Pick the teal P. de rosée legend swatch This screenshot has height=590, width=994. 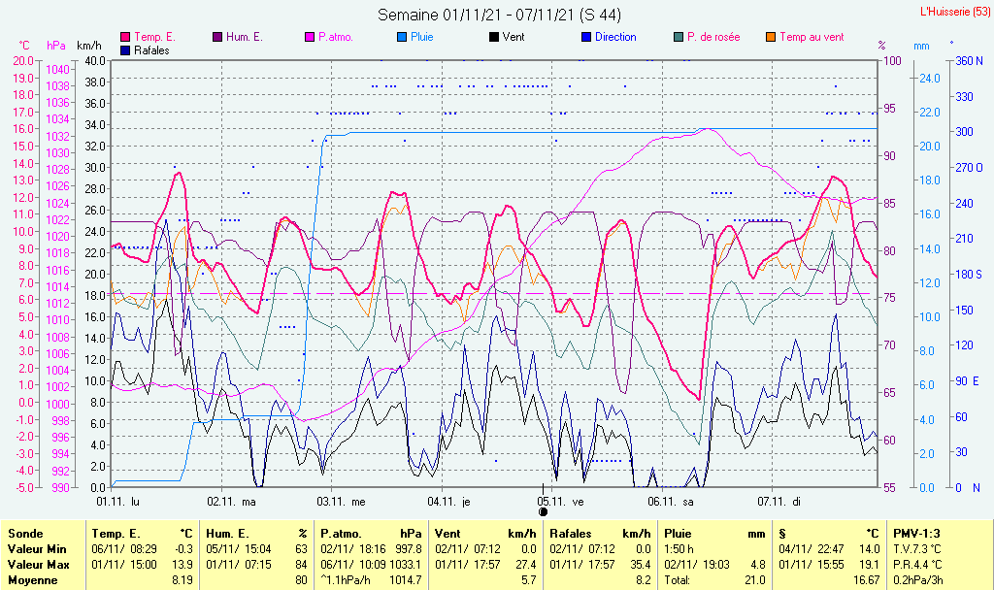pyautogui.click(x=679, y=38)
